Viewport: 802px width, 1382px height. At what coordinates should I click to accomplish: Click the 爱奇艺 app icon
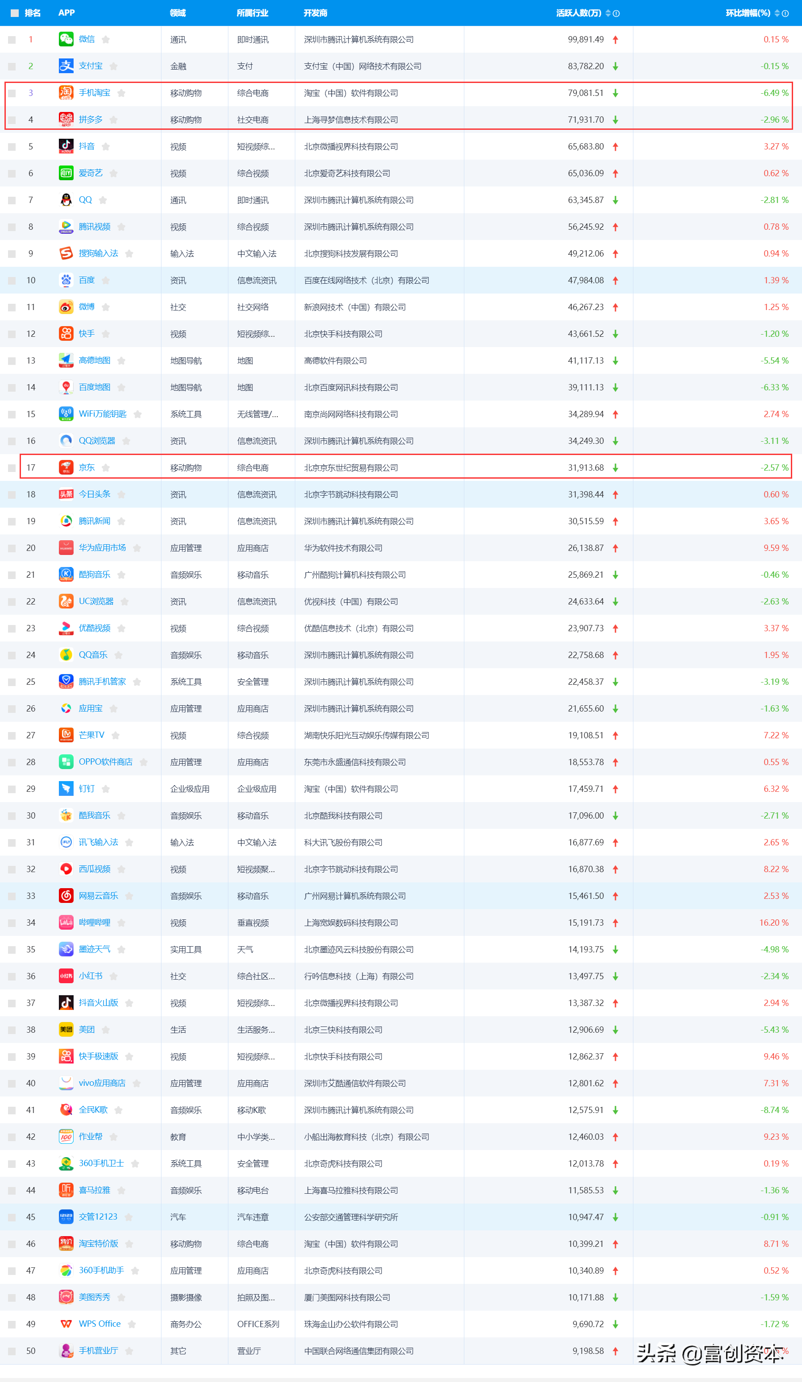(x=66, y=173)
